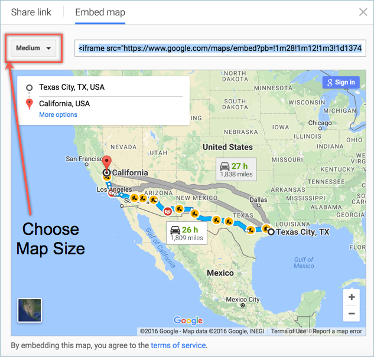Click the Sign in button
This screenshot has width=374, height=357.
pyautogui.click(x=340, y=83)
